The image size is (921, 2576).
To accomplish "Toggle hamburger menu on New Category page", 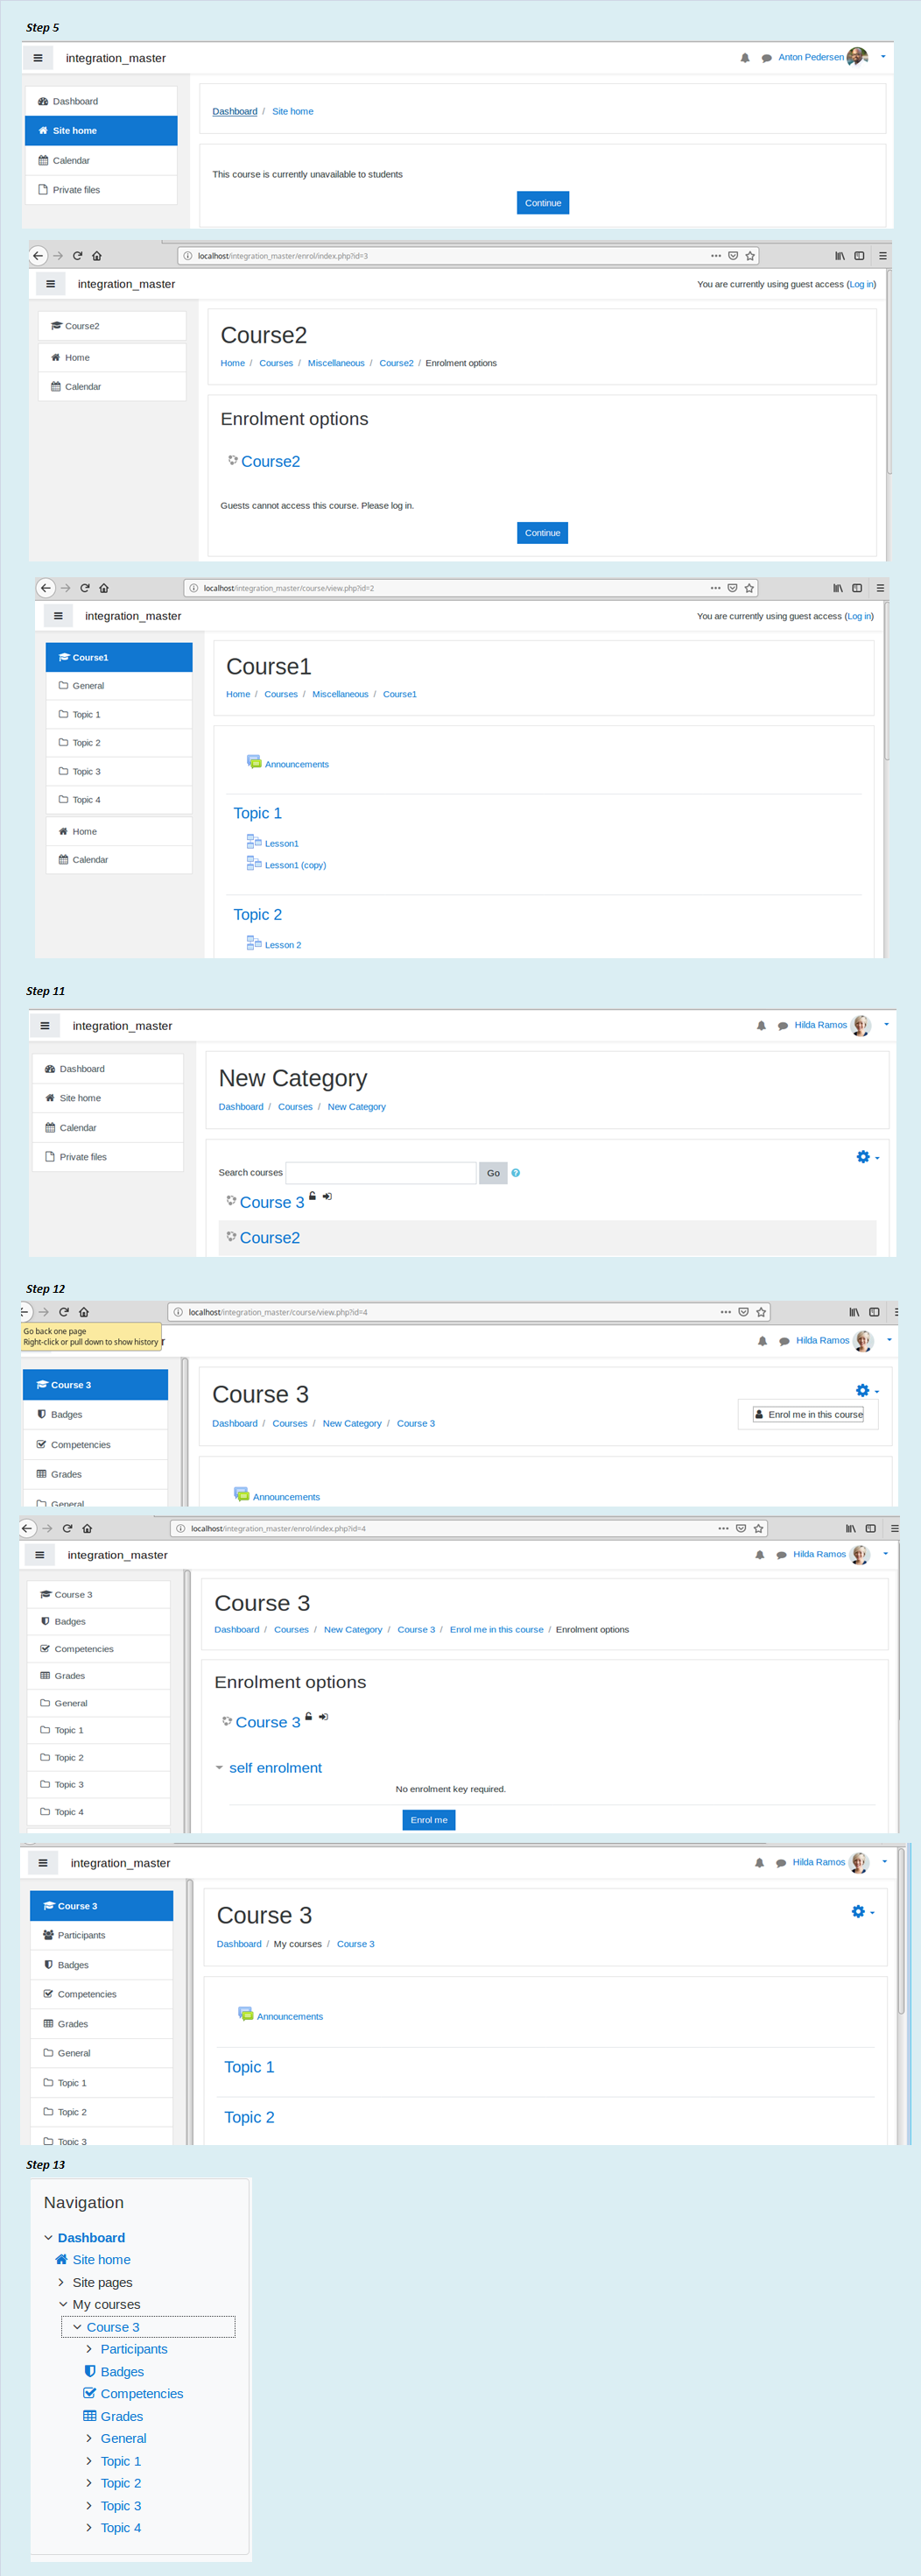I will pos(44,1026).
